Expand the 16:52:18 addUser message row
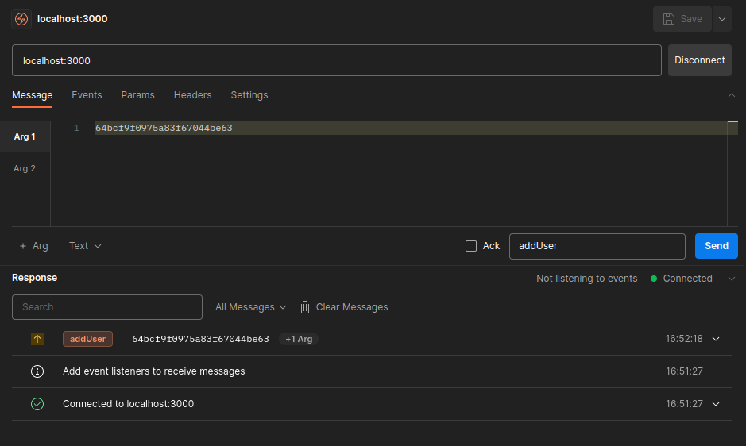Image resolution: width=746 pixels, height=446 pixels. click(x=716, y=339)
